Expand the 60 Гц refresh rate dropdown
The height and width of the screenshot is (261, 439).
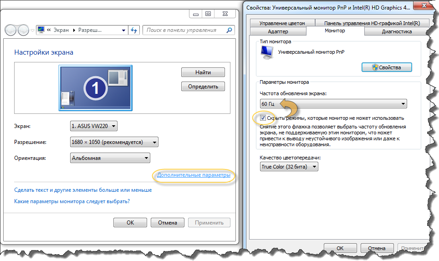(333, 104)
